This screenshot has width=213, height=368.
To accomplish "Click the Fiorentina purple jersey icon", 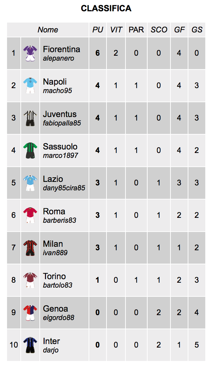I will [30, 53].
